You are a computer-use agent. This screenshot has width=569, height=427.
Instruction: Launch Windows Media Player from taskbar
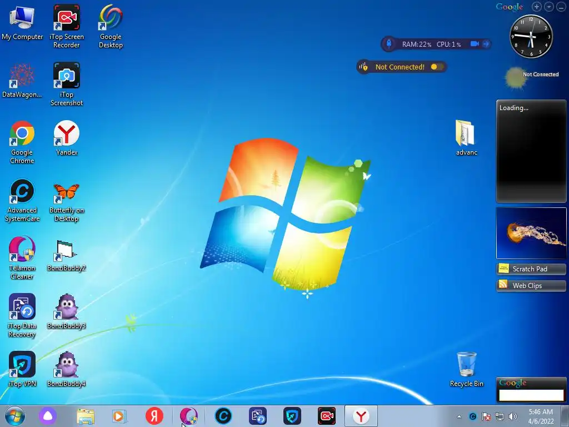pyautogui.click(x=119, y=416)
